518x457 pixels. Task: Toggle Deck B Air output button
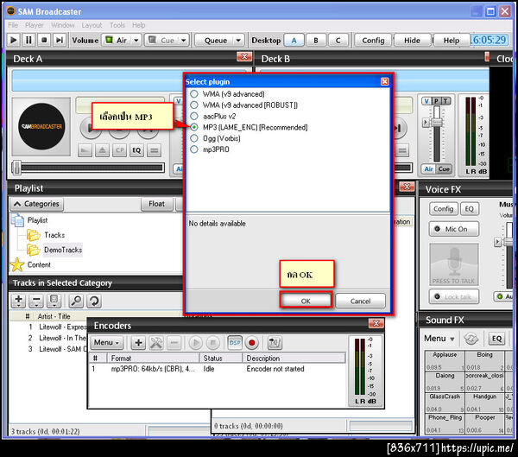click(428, 169)
